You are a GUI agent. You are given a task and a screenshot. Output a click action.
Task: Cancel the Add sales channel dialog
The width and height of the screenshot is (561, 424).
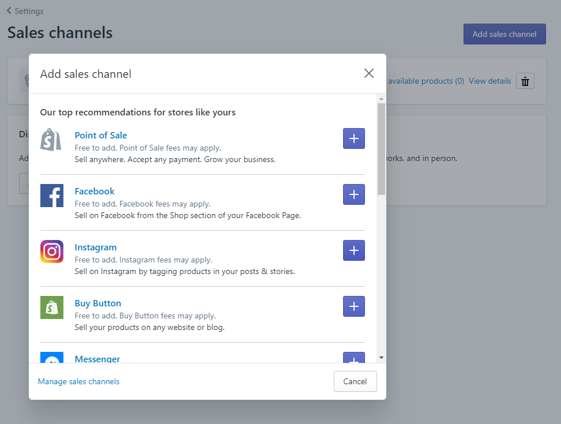[x=355, y=381]
